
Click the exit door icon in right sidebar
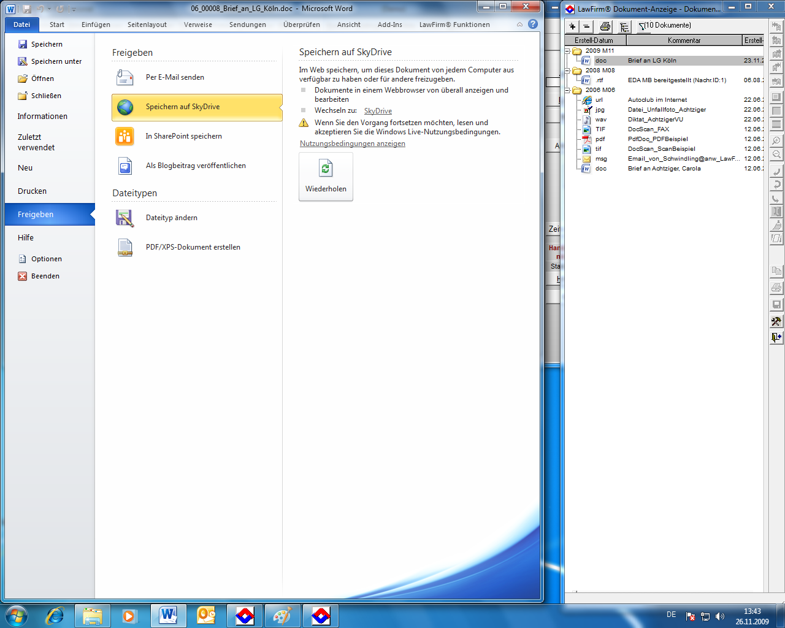pyautogui.click(x=776, y=337)
